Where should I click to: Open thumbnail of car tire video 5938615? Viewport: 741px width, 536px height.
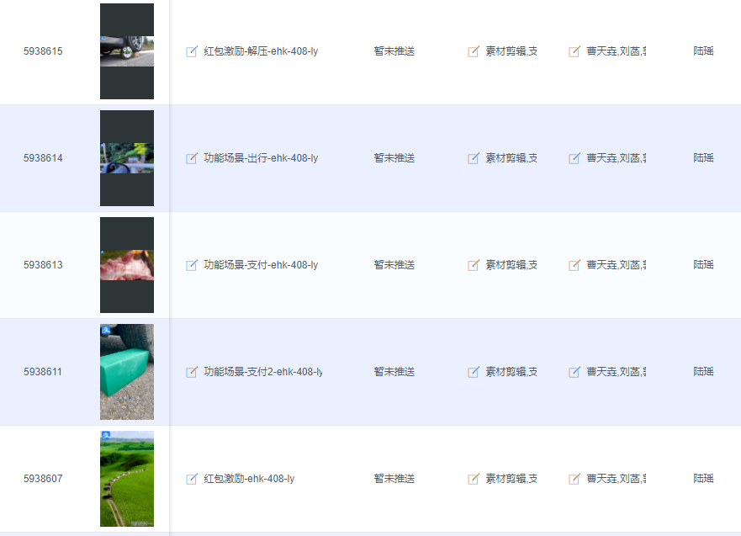(127, 51)
